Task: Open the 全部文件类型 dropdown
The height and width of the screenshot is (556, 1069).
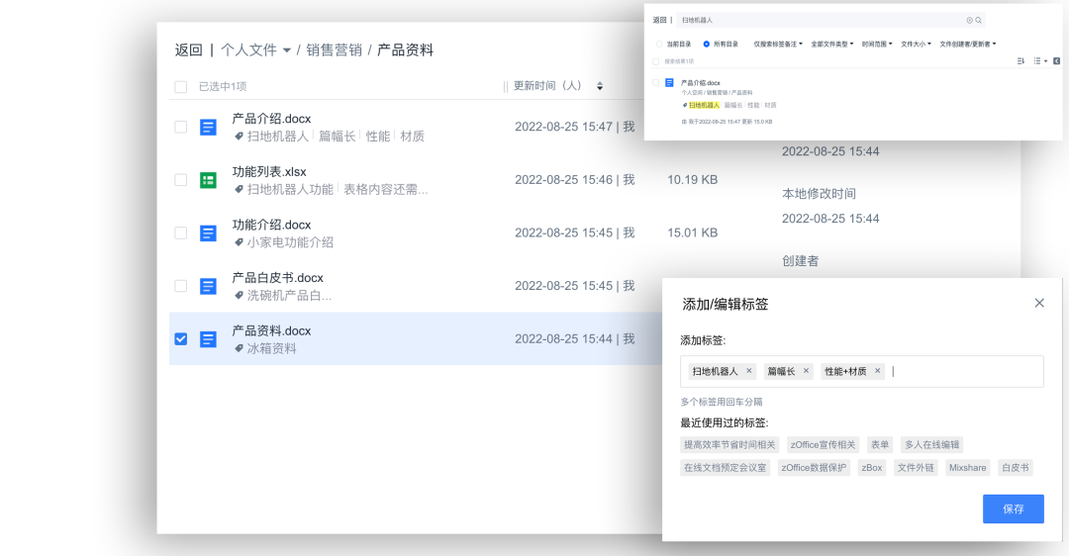Action: pos(831,44)
